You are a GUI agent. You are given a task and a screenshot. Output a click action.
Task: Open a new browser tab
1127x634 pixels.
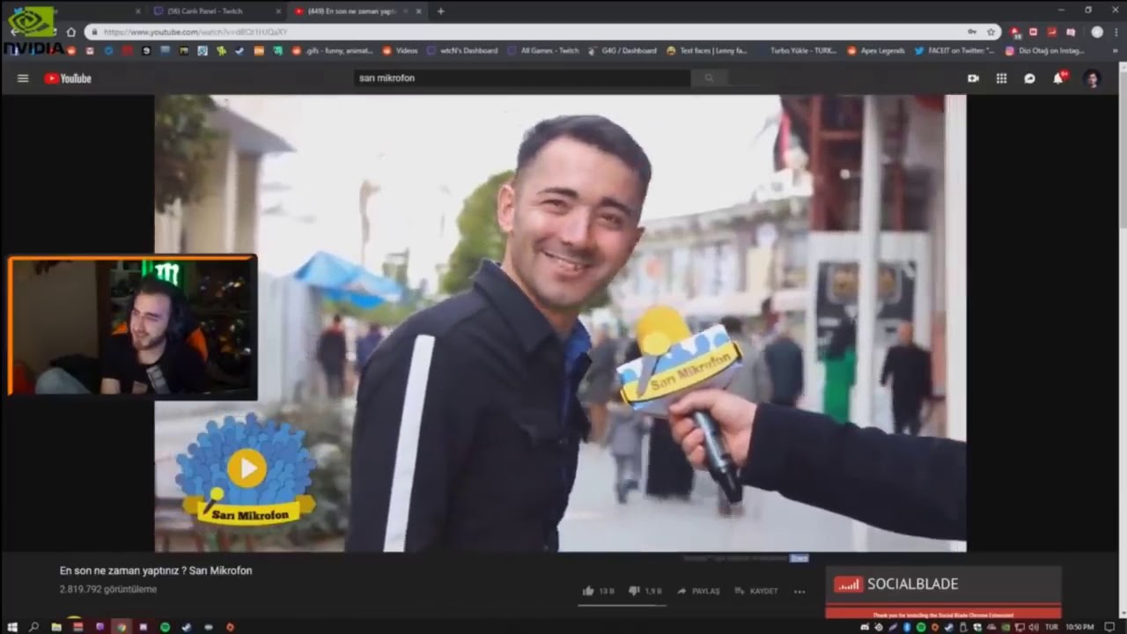pos(440,11)
